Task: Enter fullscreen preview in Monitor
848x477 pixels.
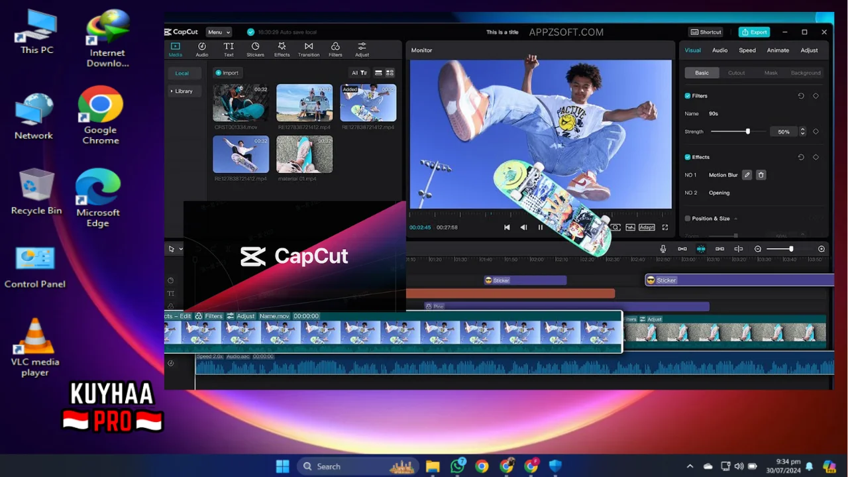Action: pos(665,227)
